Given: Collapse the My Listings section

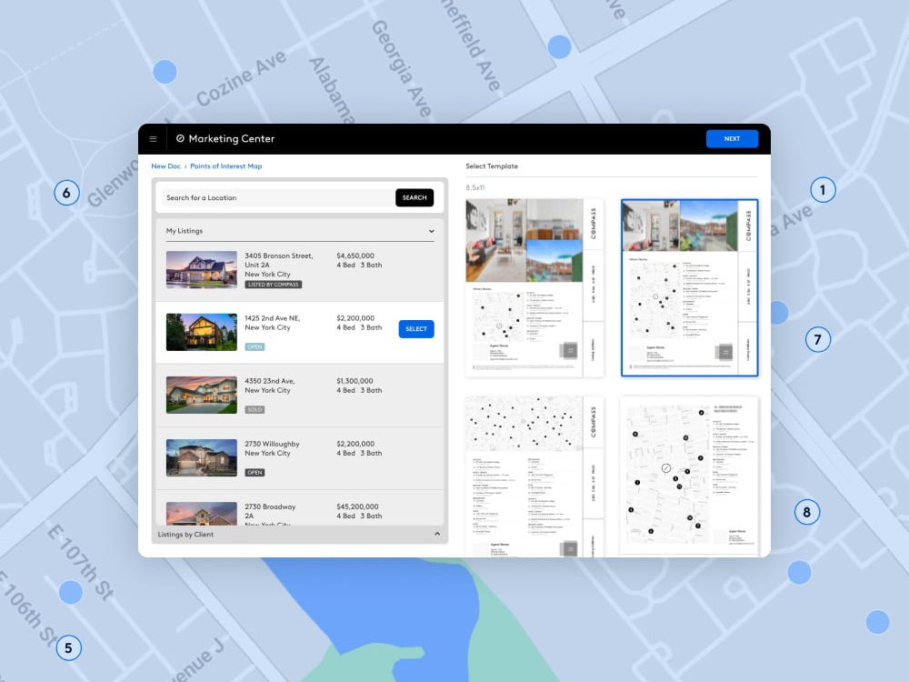Looking at the screenshot, I should pyautogui.click(x=432, y=231).
